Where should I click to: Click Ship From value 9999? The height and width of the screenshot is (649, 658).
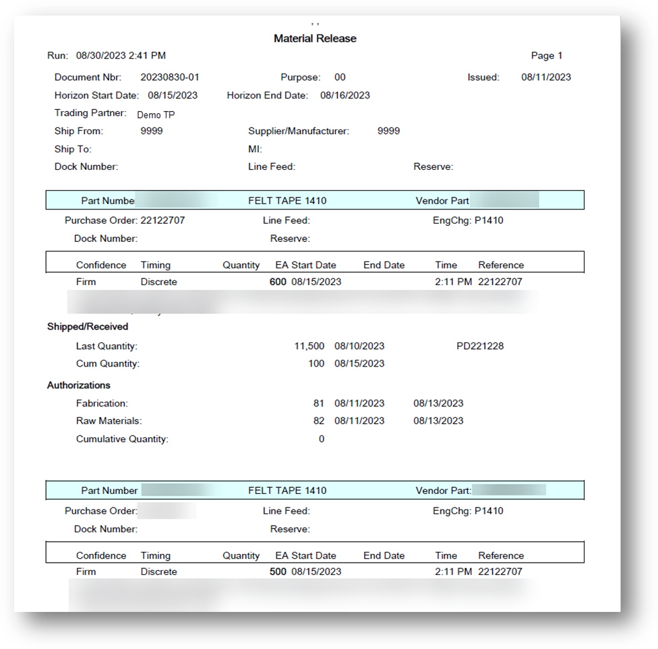(x=152, y=131)
